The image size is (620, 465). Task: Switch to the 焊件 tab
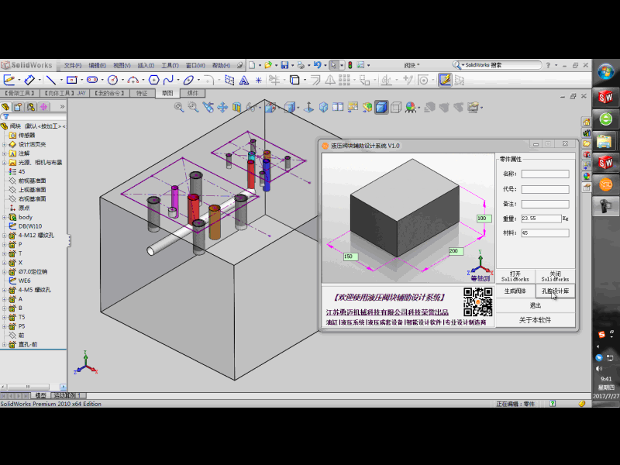tap(192, 93)
